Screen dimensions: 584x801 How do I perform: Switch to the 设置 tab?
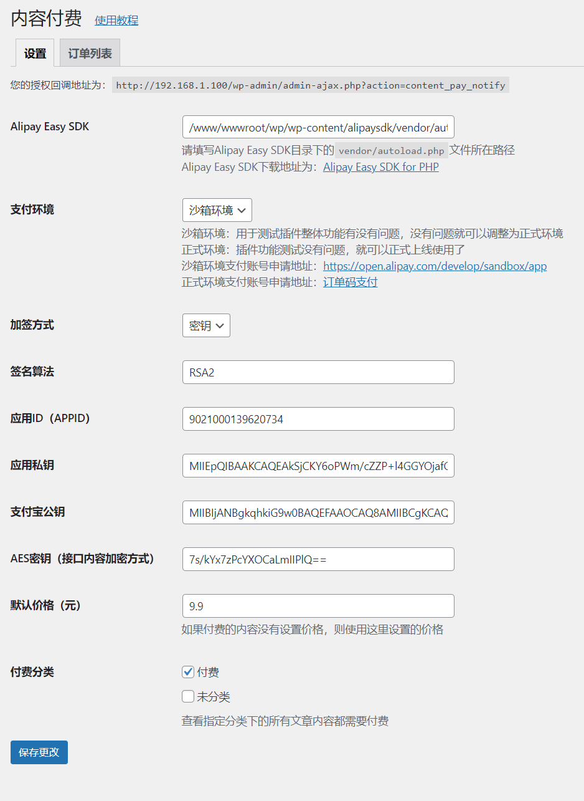tap(35, 53)
